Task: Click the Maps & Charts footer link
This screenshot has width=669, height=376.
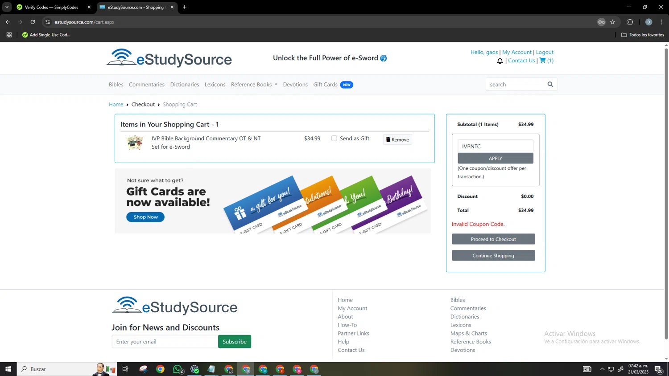Action: 469,333
